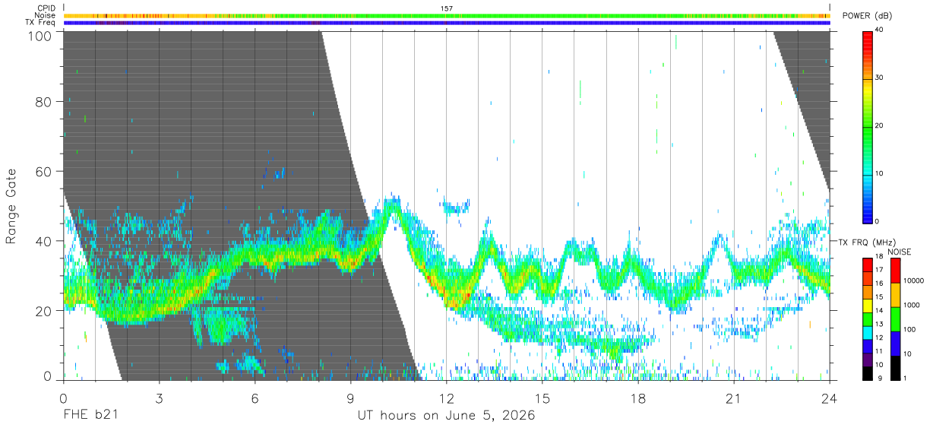Click the 16 label on TX FRQ legend
This screenshot has height=431, width=933.
(879, 283)
